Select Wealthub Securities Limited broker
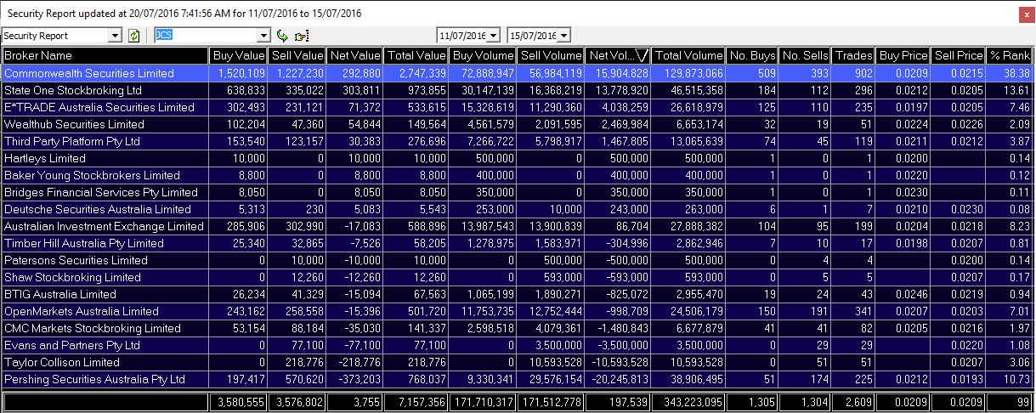Screen dimensions: 1036x413 [x=518, y=124]
